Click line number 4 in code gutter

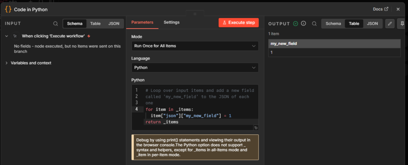(x=136, y=109)
